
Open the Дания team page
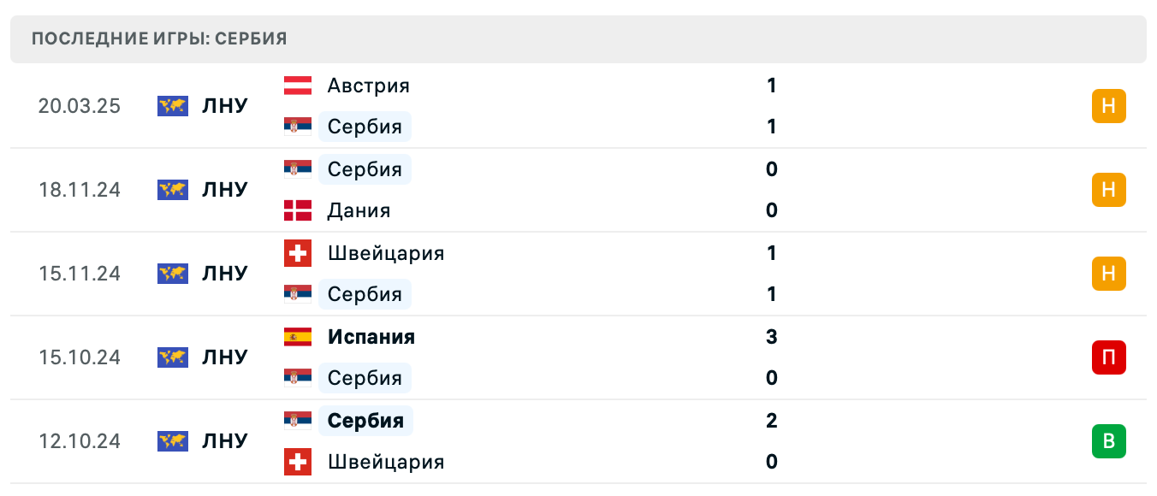point(359,210)
